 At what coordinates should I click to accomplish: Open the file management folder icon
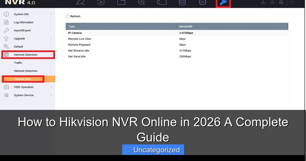point(121,3)
